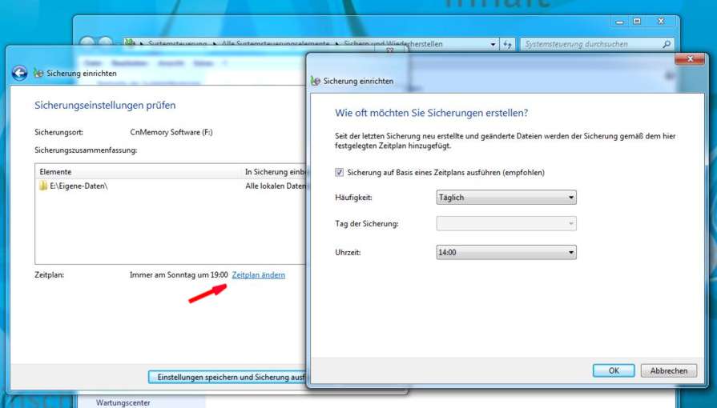The image size is (717, 408).
Task: Go back in the Sicherung einrichten wizard
Action: point(19,73)
